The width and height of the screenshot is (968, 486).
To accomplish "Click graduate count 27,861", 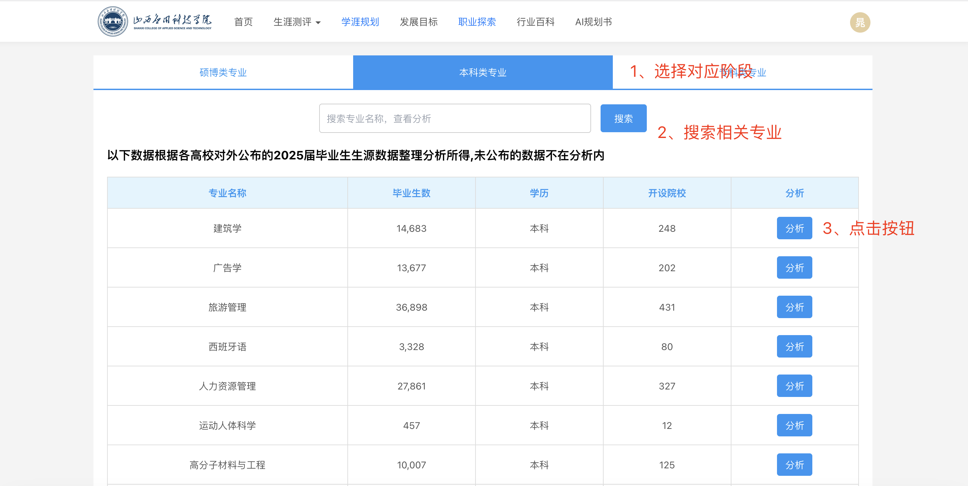I will coord(412,386).
